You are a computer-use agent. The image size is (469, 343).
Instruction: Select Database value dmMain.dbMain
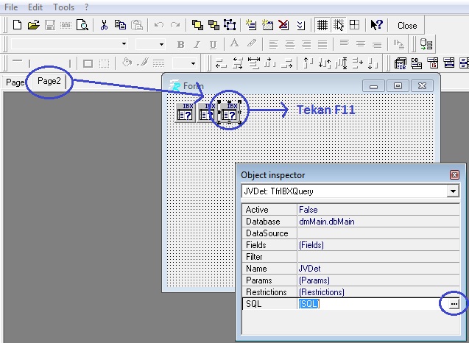[378, 222]
